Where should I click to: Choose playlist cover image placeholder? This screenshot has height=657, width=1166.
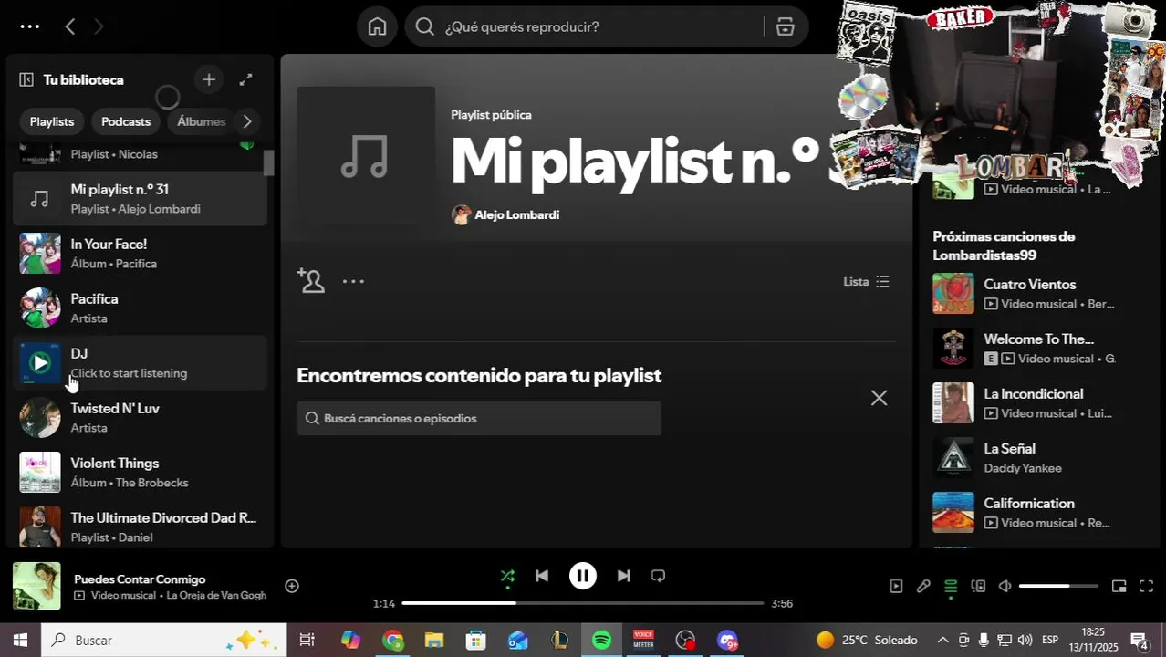click(366, 155)
